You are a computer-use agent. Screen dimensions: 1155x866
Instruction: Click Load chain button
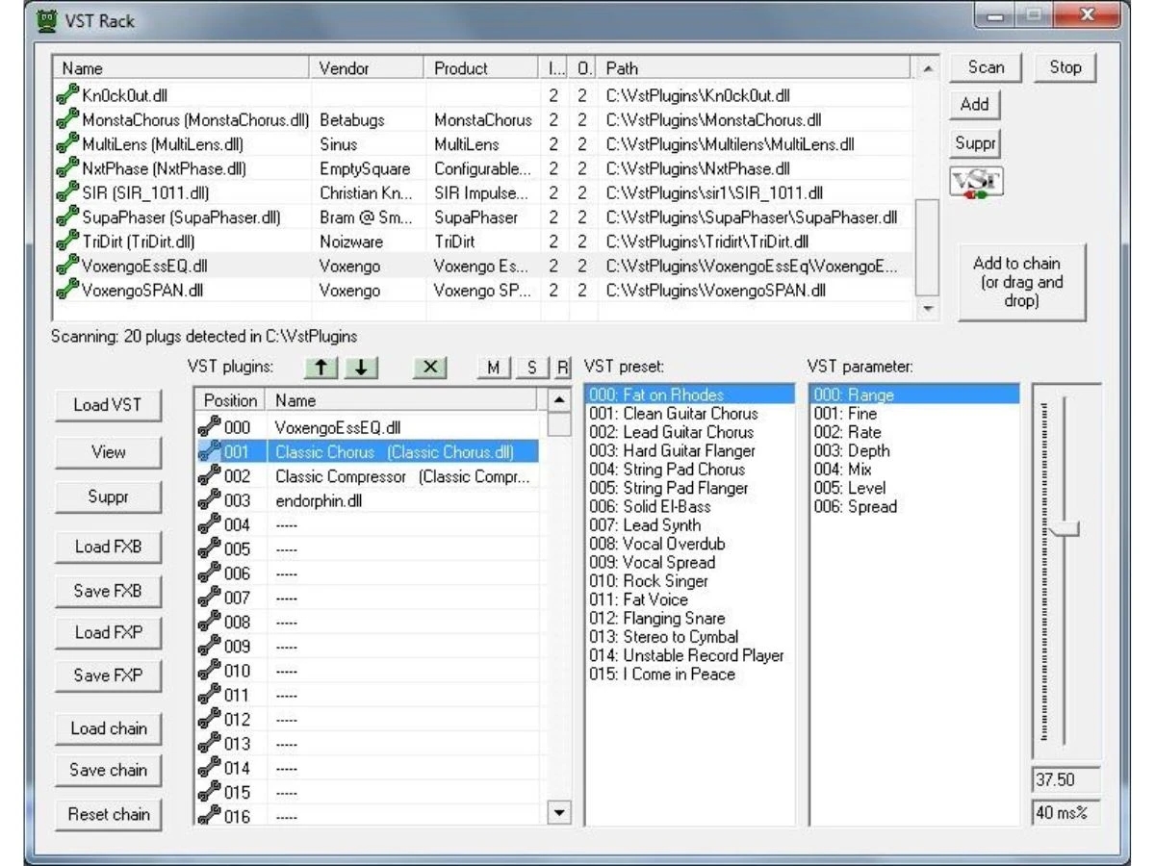coord(109,728)
